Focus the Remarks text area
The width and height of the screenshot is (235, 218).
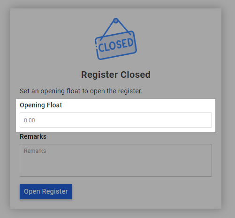[116, 160]
